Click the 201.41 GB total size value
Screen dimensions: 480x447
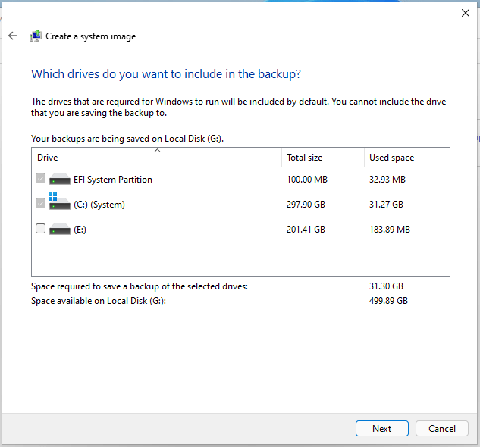pyautogui.click(x=306, y=230)
